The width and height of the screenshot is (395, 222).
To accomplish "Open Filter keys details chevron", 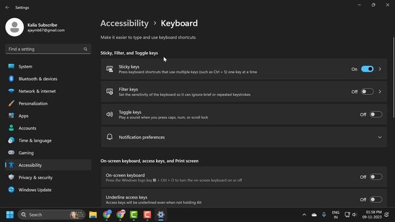I will point(380,92).
